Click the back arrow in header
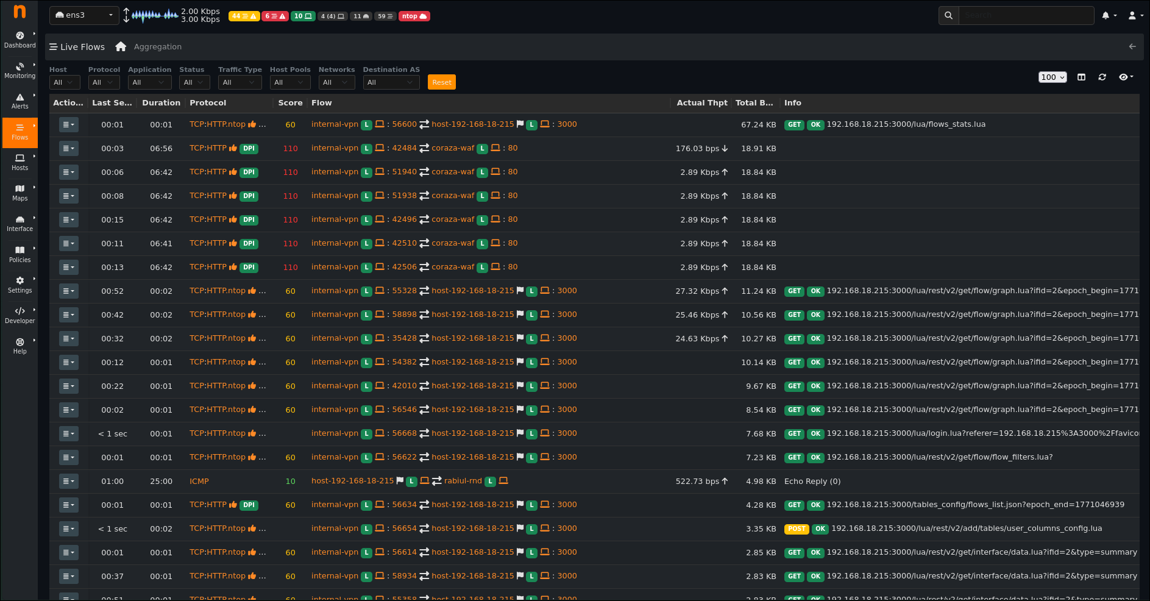The width and height of the screenshot is (1150, 601). point(1132,47)
